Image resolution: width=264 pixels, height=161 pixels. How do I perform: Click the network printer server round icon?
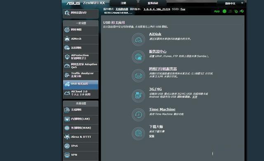coord(139,76)
